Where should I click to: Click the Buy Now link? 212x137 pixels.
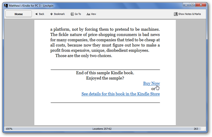[x=151, y=83]
